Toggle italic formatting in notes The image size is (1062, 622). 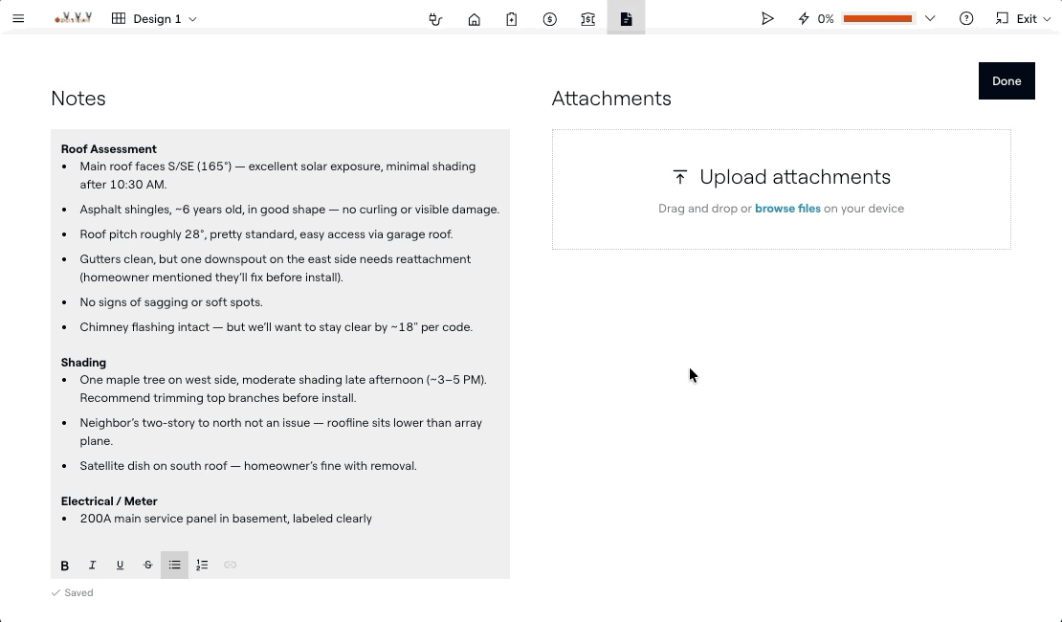[93, 566]
